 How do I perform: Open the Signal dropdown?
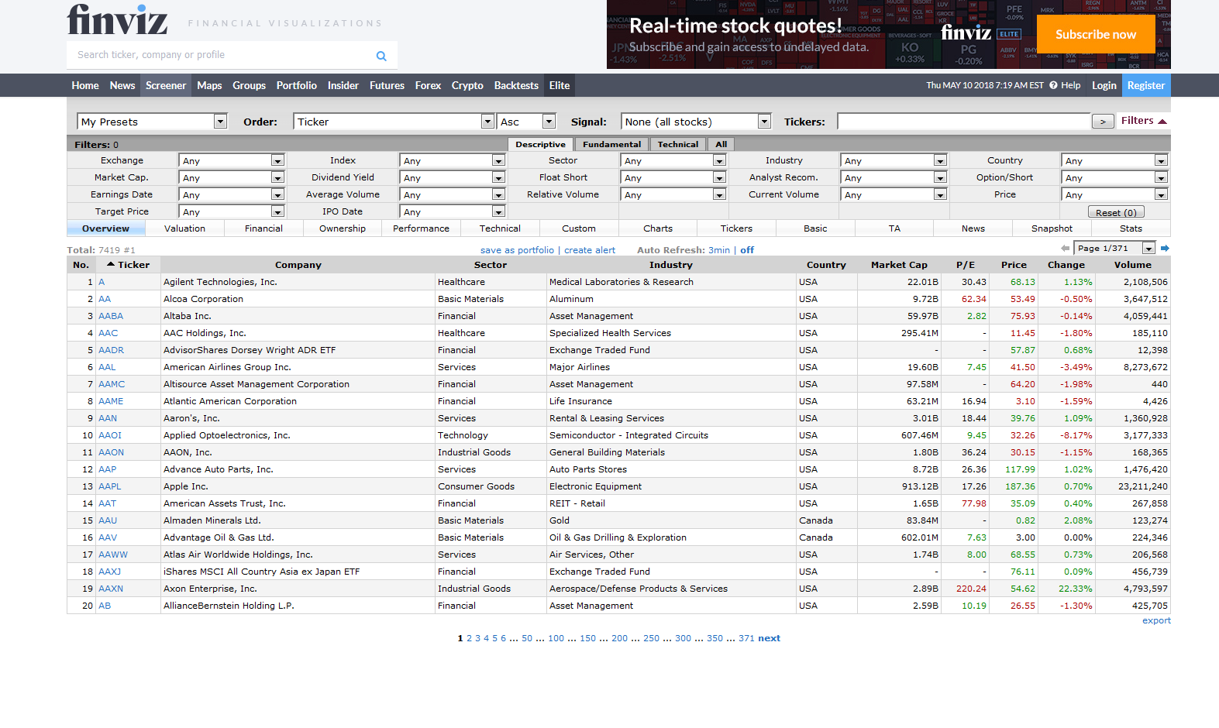[696, 122]
